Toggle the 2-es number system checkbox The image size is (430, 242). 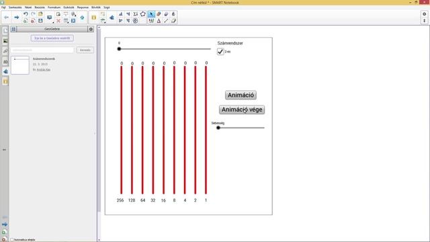coord(220,52)
